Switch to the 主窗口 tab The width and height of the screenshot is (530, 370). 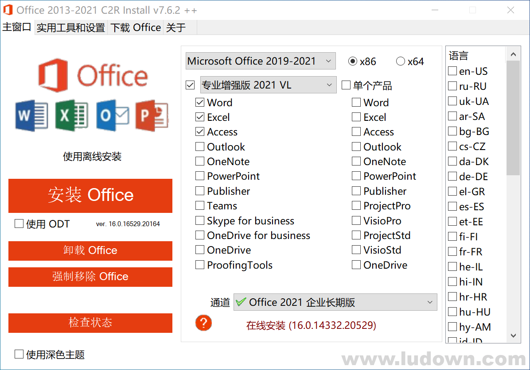coord(17,27)
